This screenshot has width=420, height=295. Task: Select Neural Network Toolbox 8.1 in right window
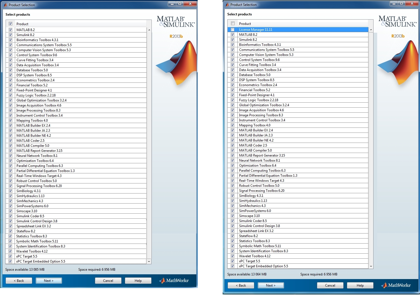[x=298, y=161]
